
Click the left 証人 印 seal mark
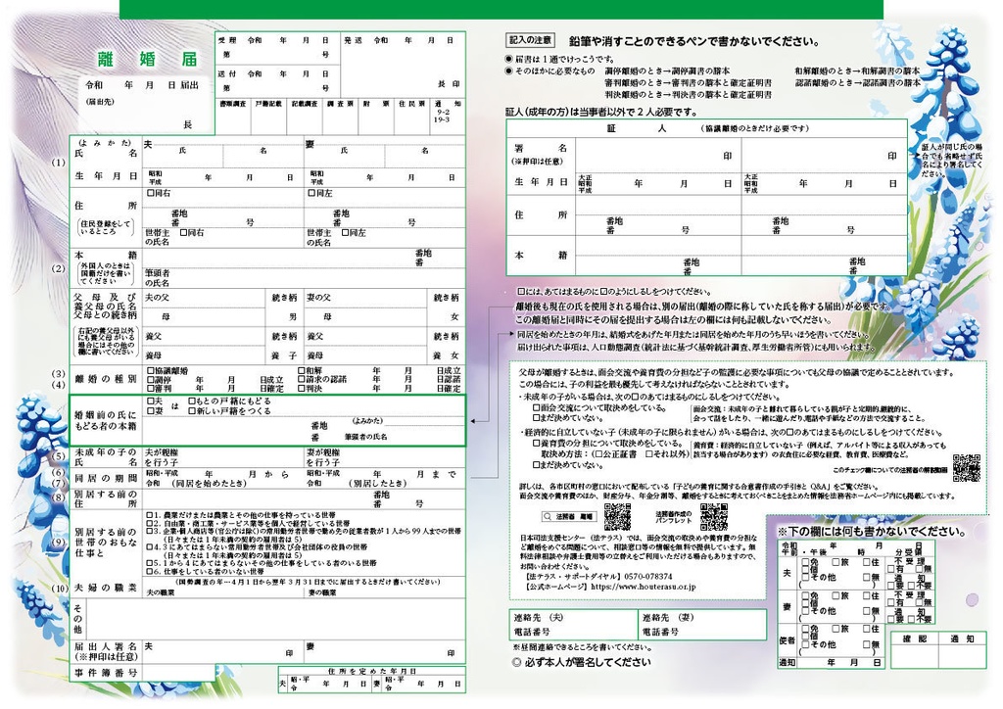pos(726,155)
